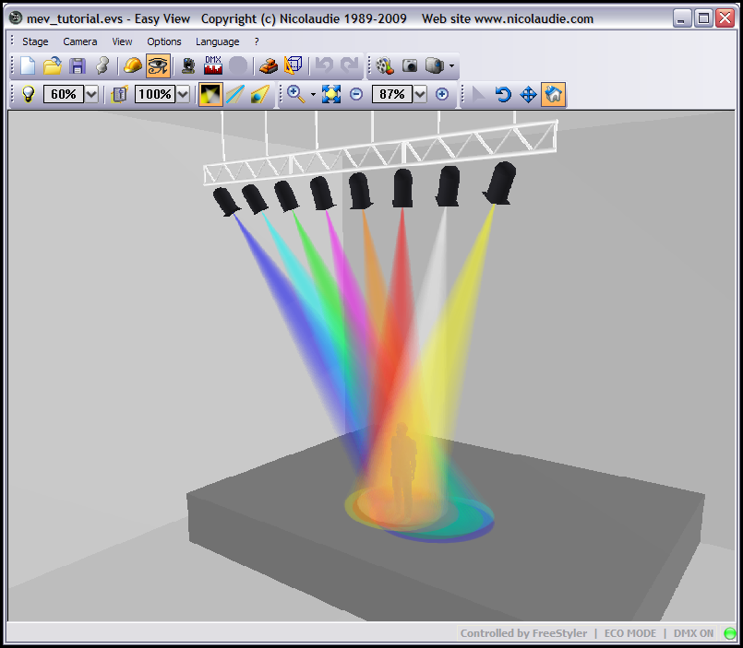Create a new stage with the blank page icon

(28, 65)
